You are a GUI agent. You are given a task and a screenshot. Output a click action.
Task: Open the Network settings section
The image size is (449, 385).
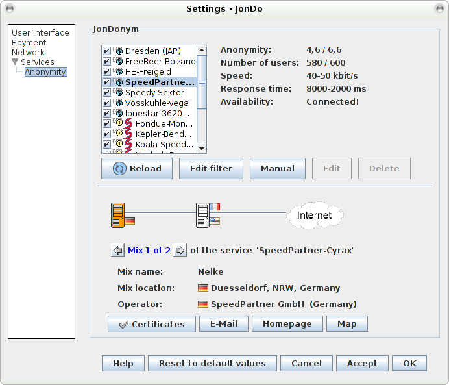pyautogui.click(x=28, y=53)
